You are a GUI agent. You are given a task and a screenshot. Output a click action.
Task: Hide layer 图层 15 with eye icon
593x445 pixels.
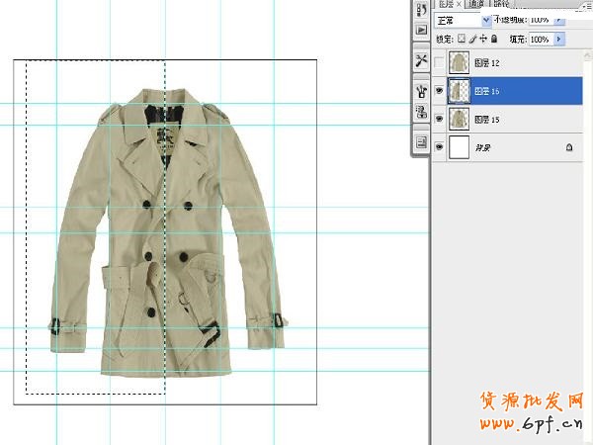pos(440,119)
